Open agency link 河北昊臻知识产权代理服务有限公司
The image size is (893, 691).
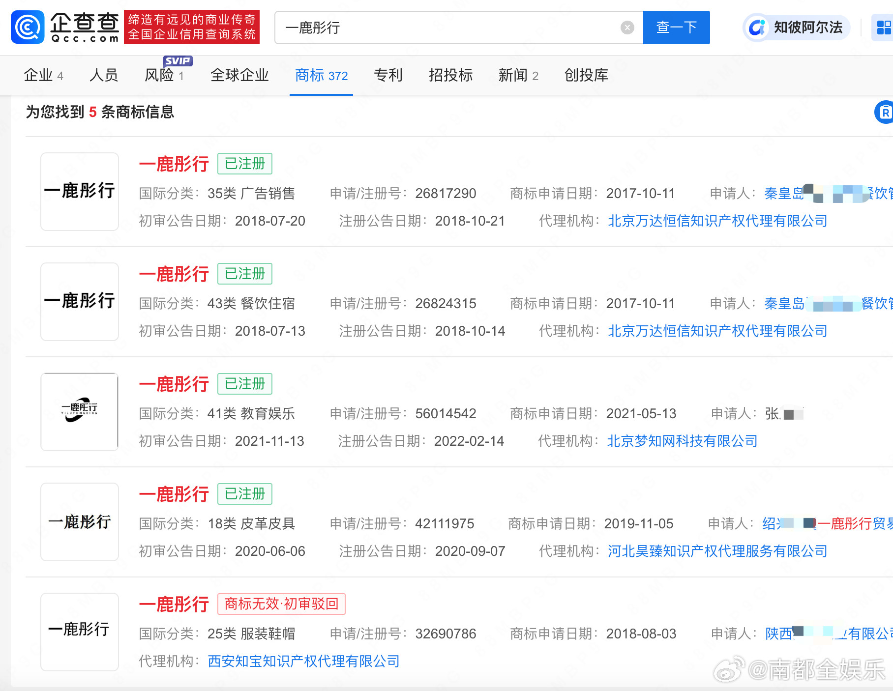[717, 551]
